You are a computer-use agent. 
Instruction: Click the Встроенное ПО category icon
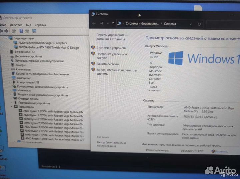(11, 52)
